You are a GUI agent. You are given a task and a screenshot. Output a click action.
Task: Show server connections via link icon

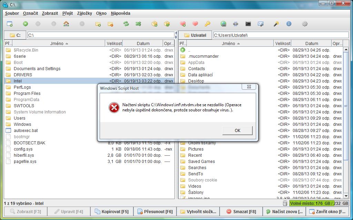235,24
